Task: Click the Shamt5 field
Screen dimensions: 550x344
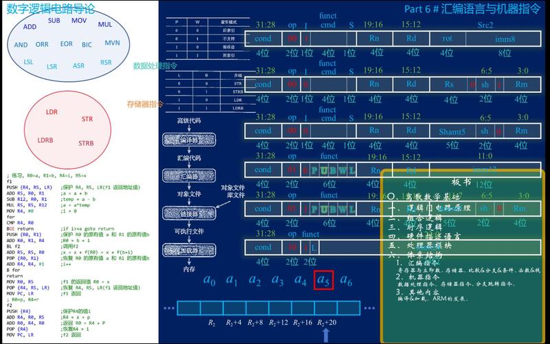Action: tap(452, 131)
